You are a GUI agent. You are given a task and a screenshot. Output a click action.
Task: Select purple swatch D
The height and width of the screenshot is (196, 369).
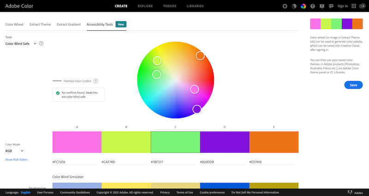pyautogui.click(x=225, y=142)
